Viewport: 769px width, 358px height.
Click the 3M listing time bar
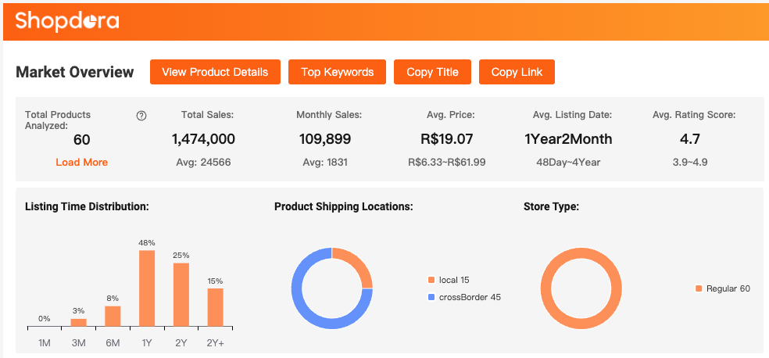click(79, 322)
